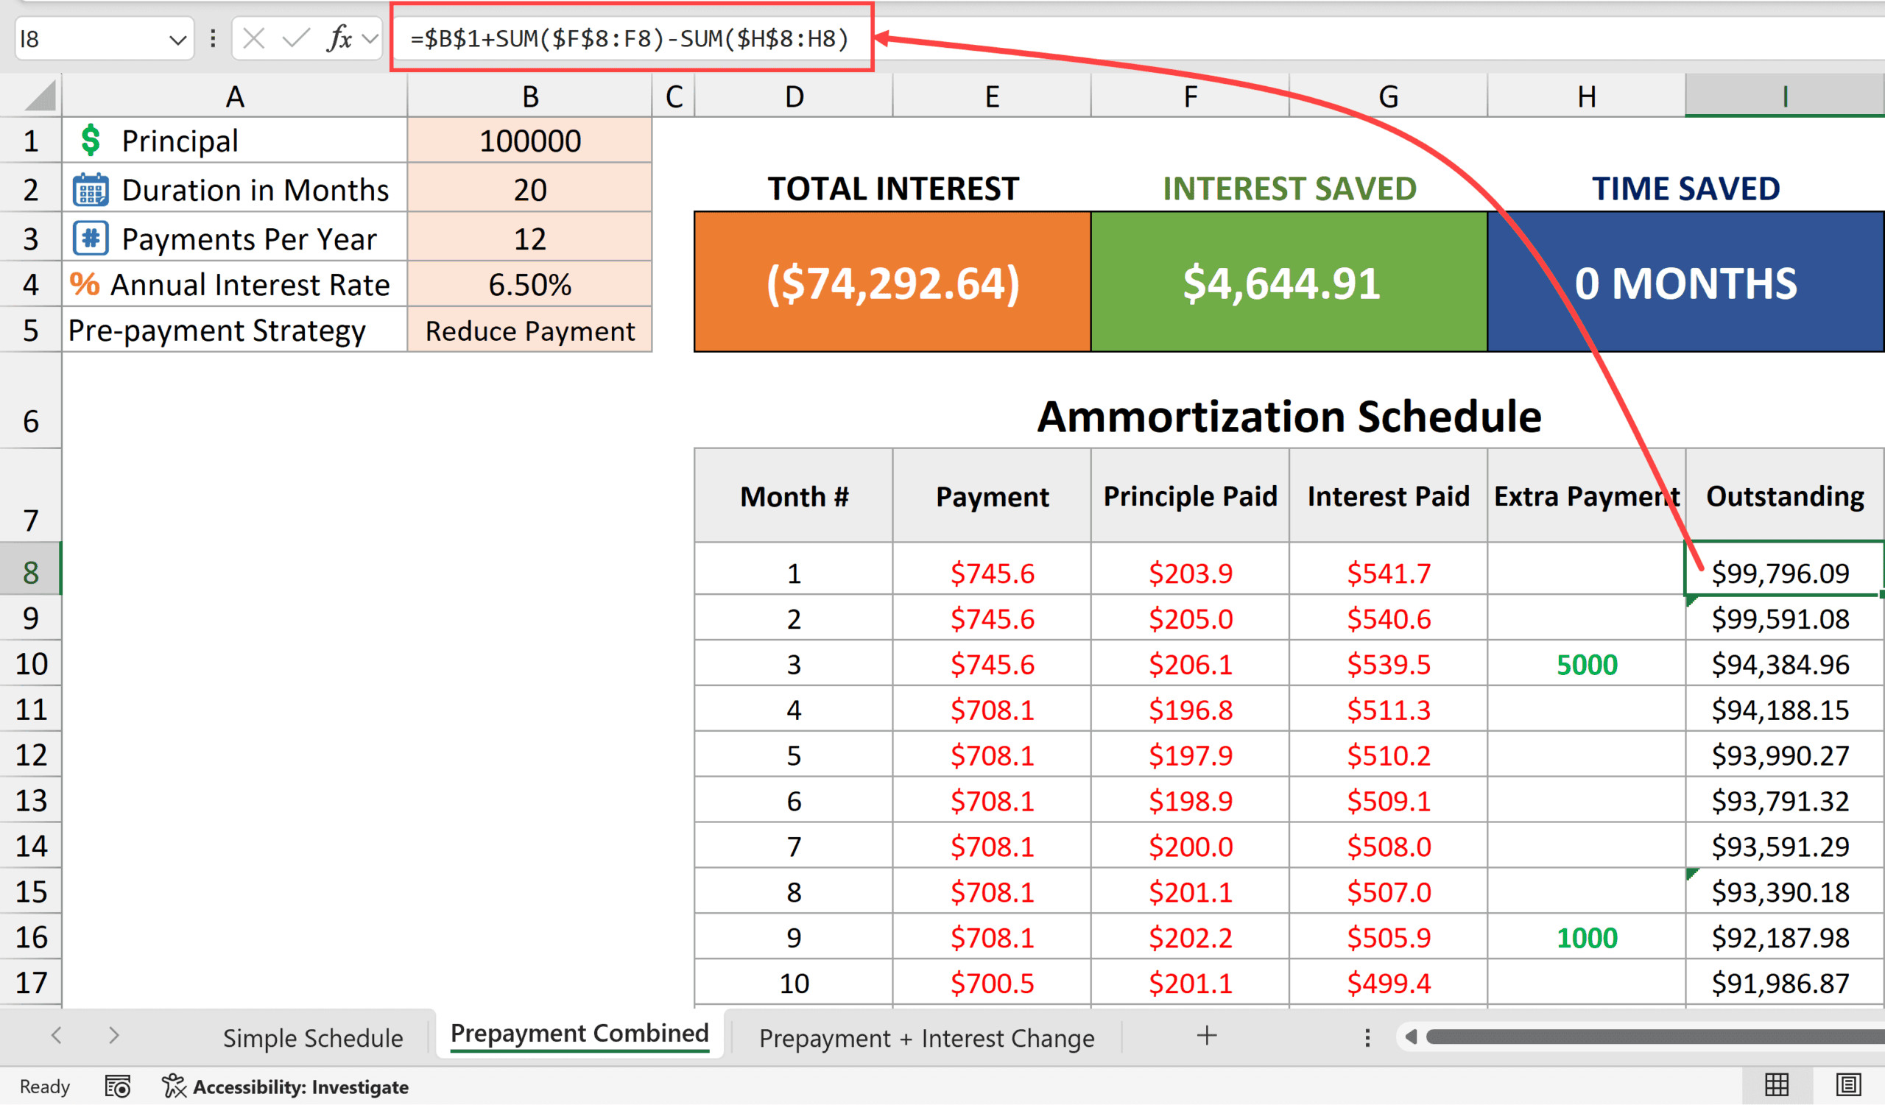Click the Accessibility Investigate status icon

click(x=174, y=1087)
